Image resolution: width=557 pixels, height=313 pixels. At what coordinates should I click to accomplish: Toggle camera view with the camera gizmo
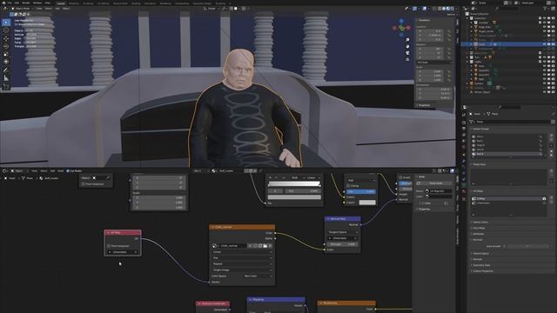pos(407,53)
